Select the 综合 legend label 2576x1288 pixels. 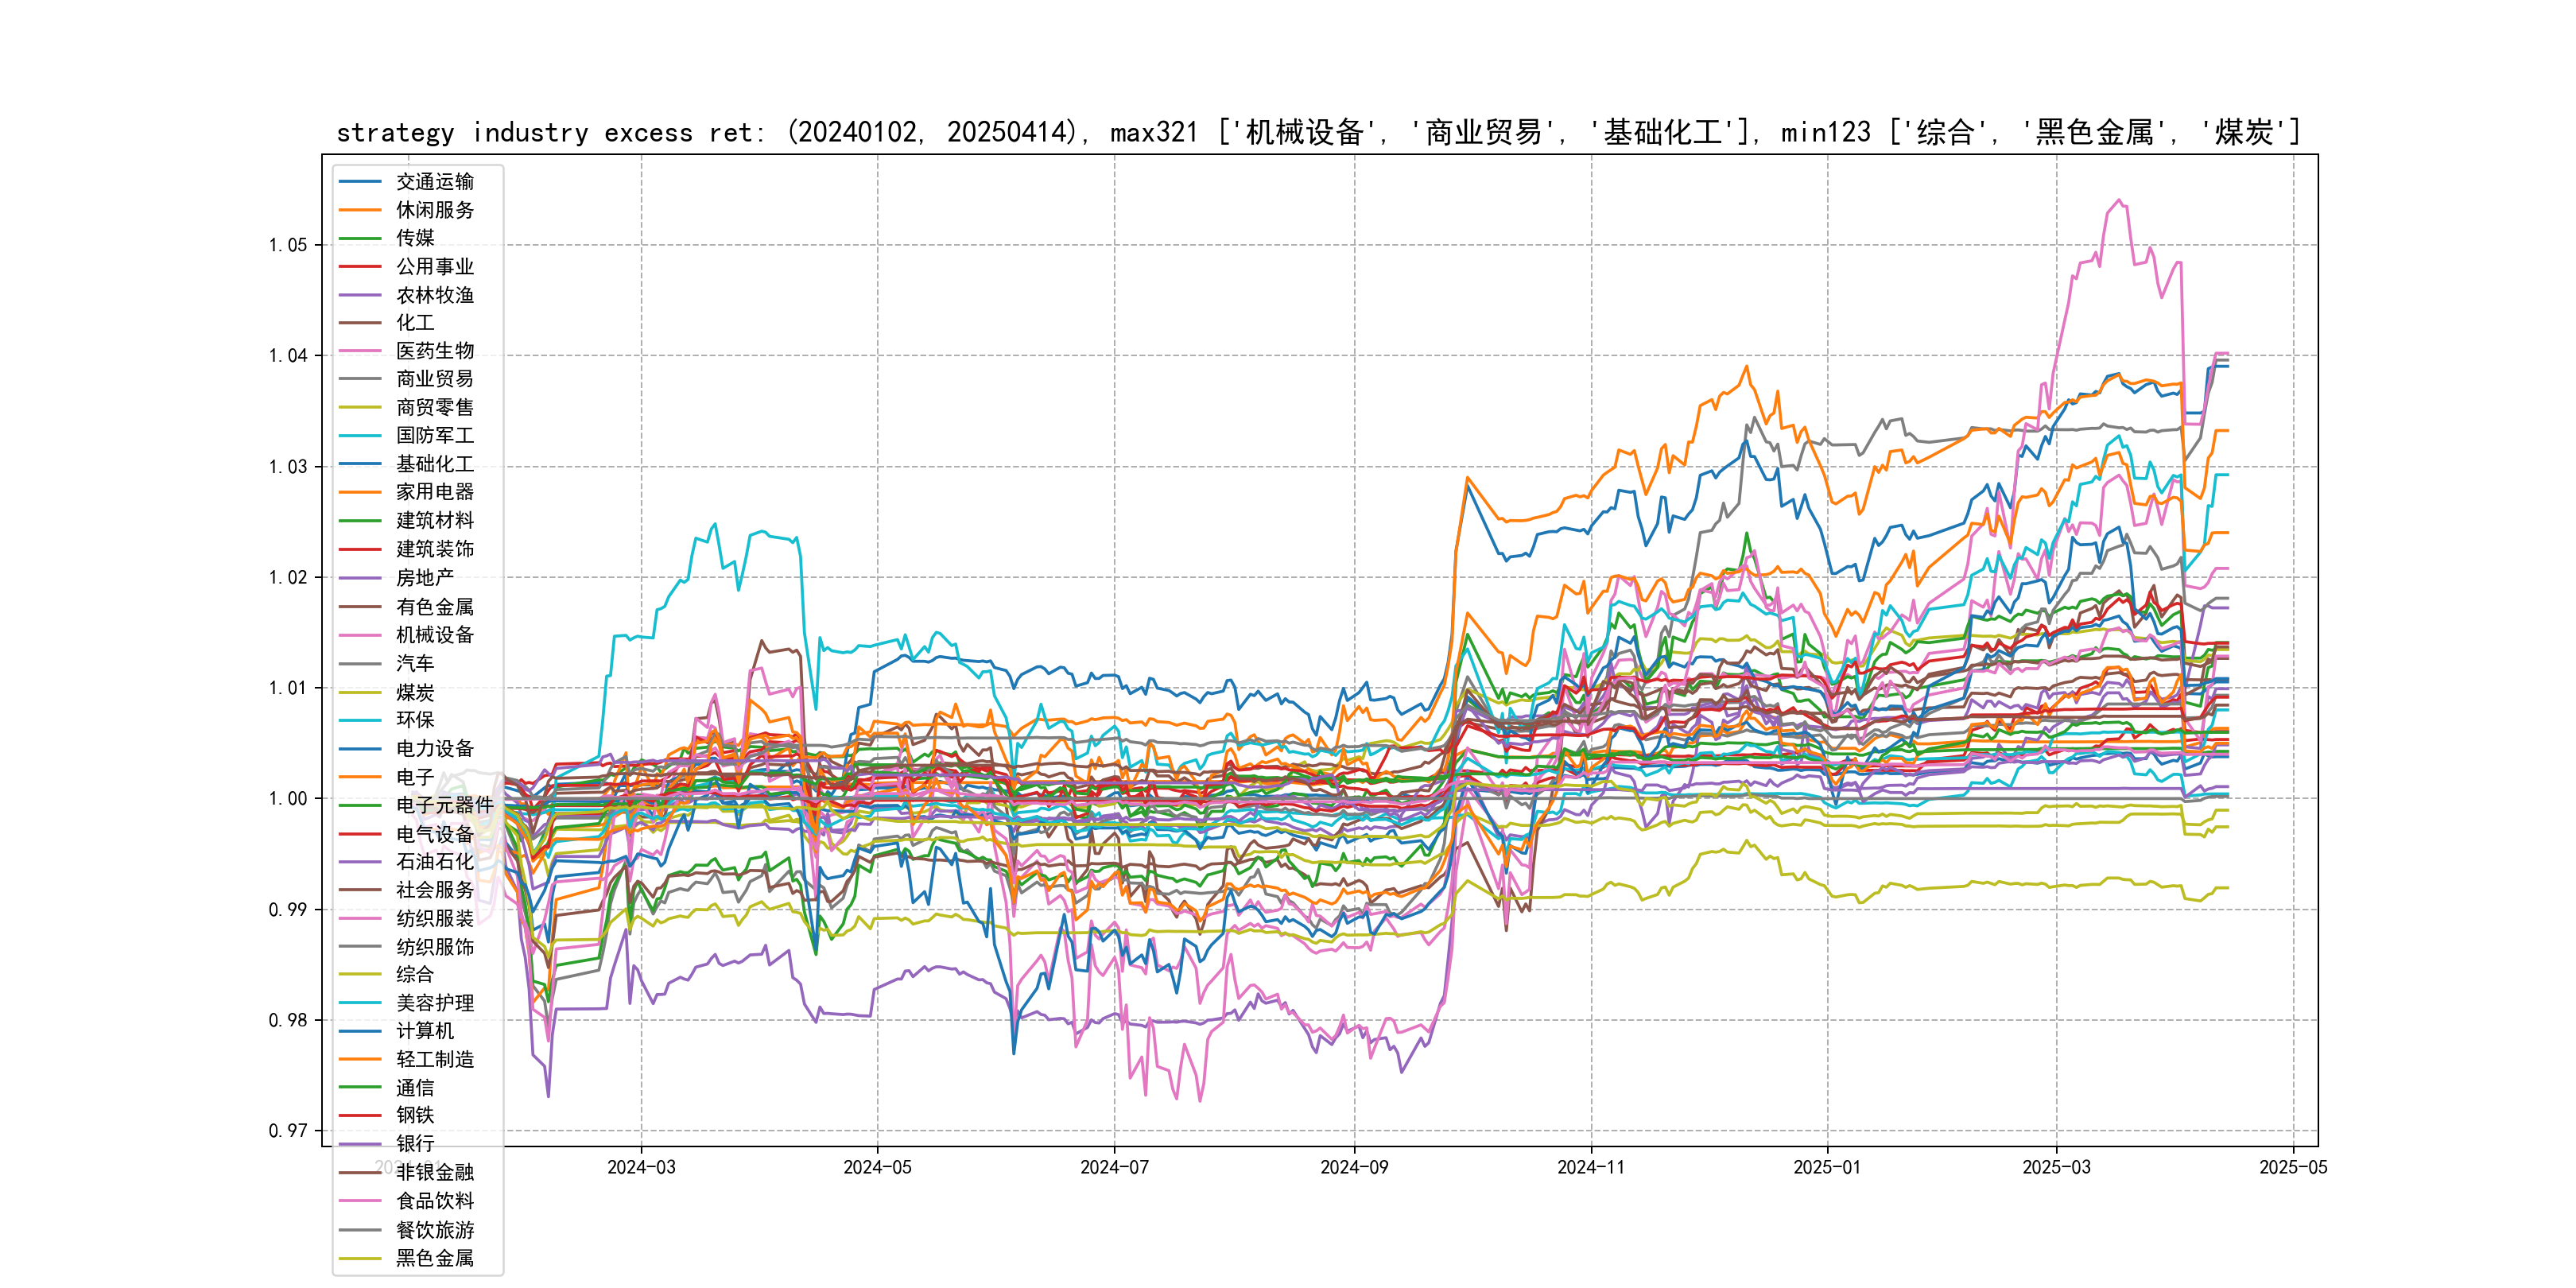(414, 974)
